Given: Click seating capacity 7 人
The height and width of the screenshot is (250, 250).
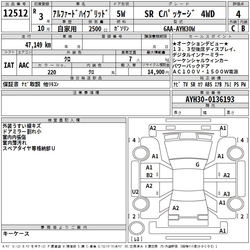Looking at the screenshot, I should point(134,59).
